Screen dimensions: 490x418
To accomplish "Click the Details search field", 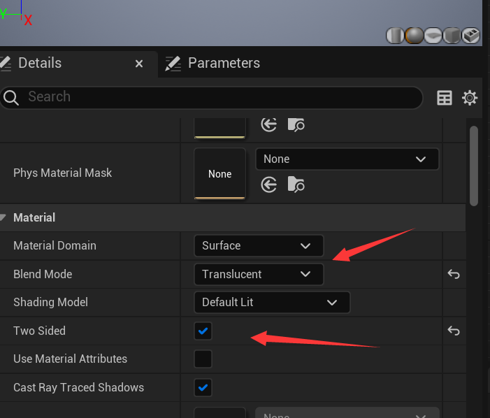I will (210, 97).
